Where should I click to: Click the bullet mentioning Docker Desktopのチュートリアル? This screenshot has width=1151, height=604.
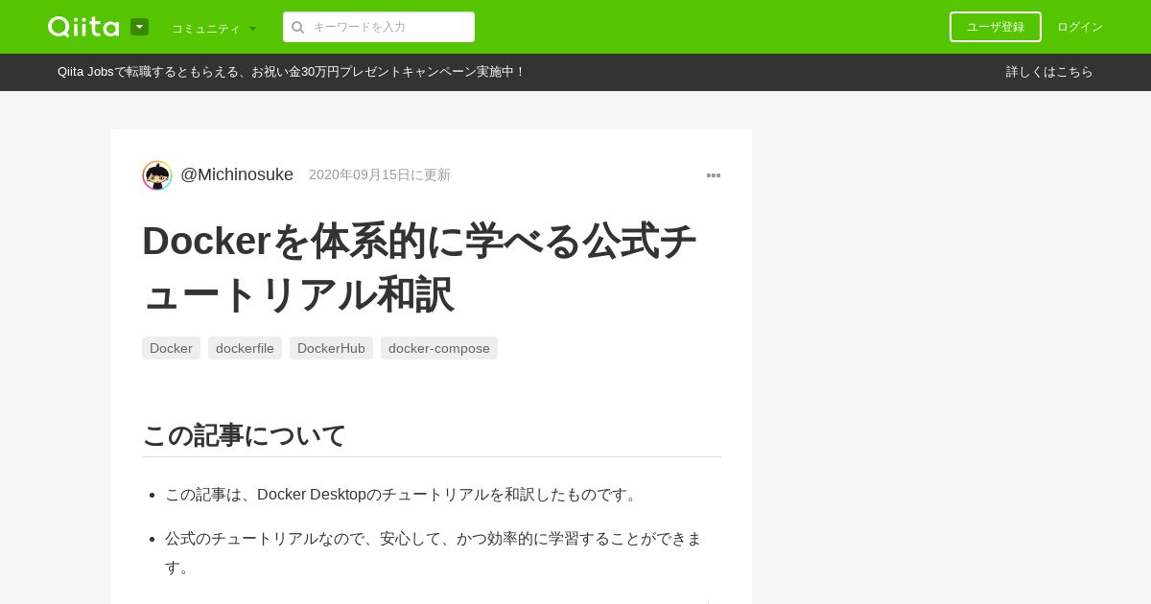(403, 495)
